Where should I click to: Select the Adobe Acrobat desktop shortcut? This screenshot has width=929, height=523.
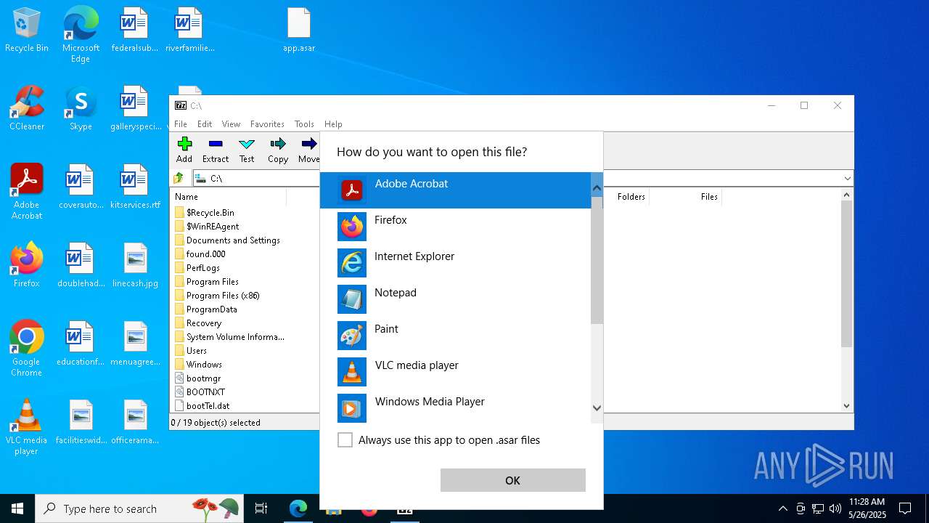click(x=27, y=192)
